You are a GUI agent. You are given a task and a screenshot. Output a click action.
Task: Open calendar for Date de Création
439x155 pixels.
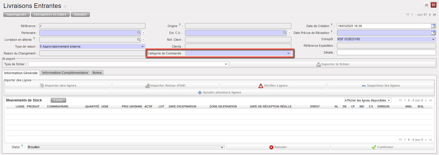coord(433,26)
